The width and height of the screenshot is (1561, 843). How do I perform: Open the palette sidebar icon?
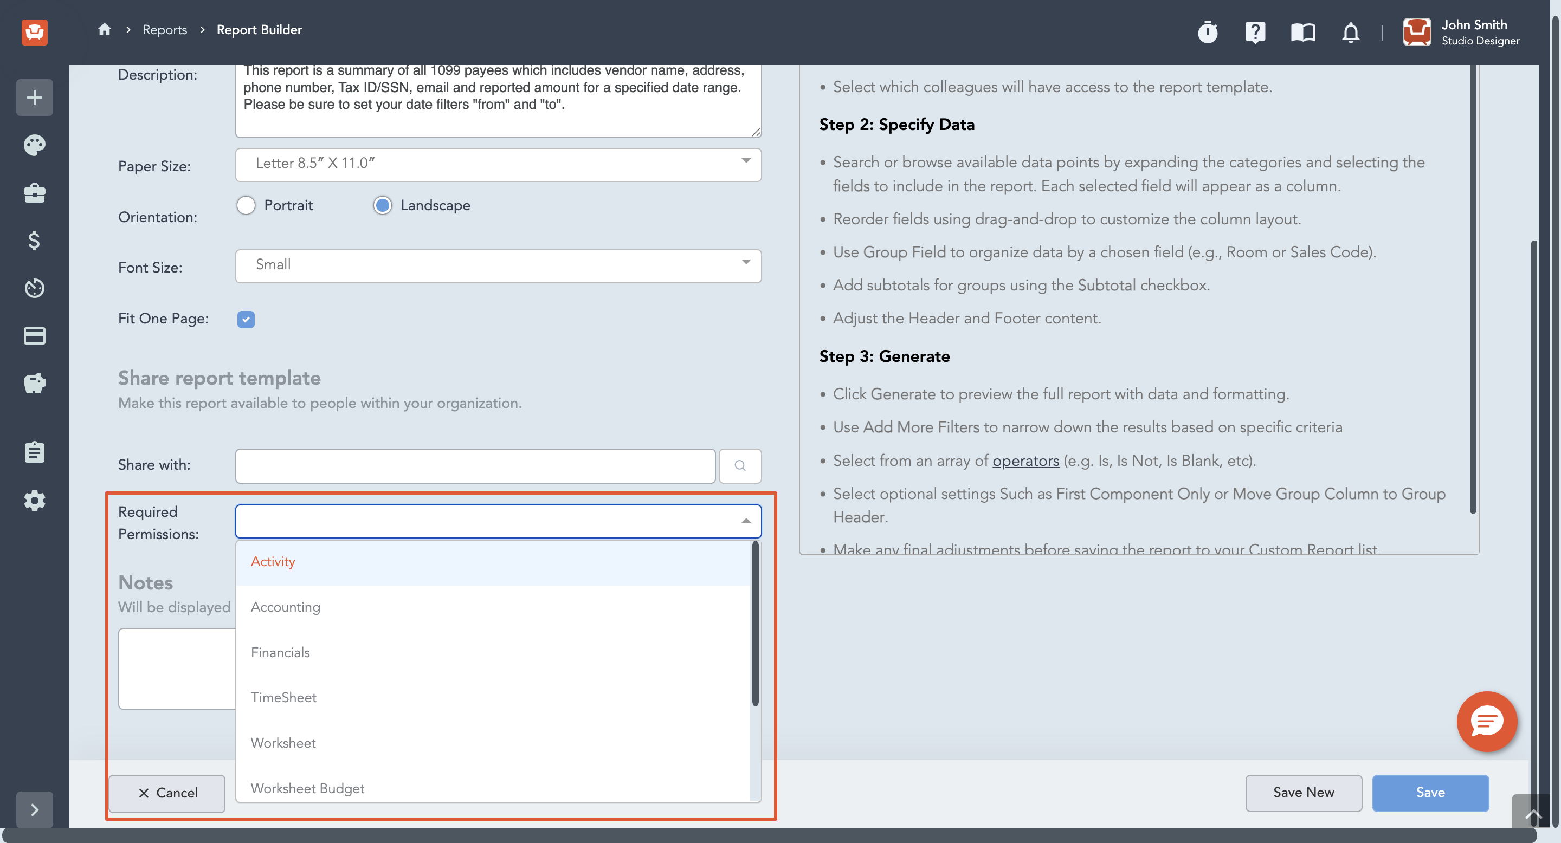(x=35, y=145)
